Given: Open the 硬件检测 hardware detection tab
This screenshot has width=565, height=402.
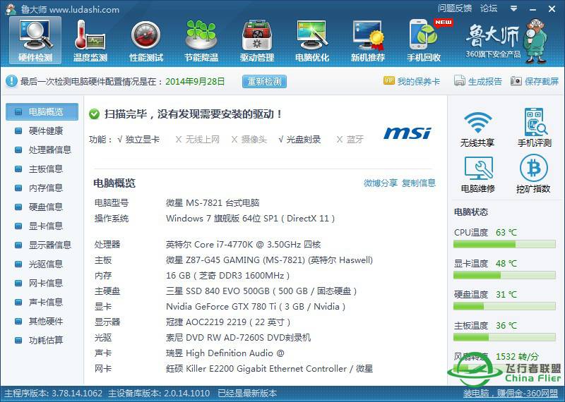Looking at the screenshot, I should click(x=35, y=40).
